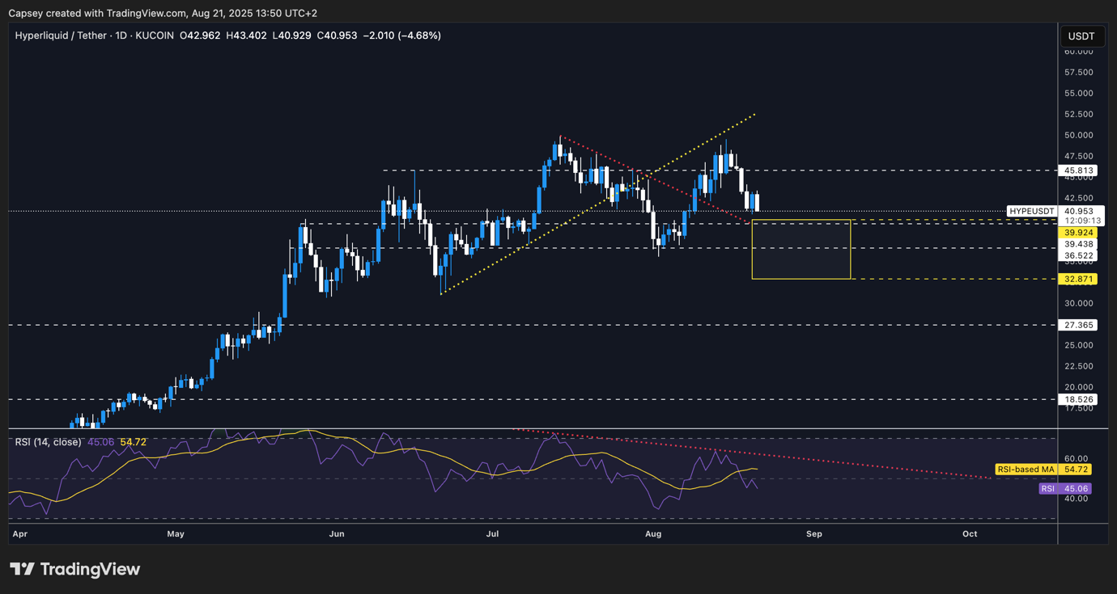Image resolution: width=1117 pixels, height=594 pixels.
Task: Select the Hyperliquid / Tether symbol title
Action: pyautogui.click(x=59, y=36)
